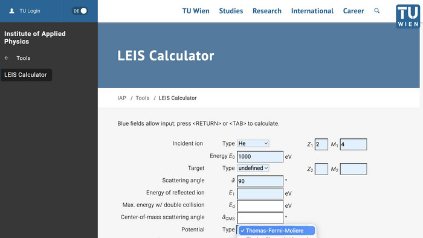This screenshot has width=423, height=238.
Task: Click the scattering angle field with 90
Action: click(260, 181)
